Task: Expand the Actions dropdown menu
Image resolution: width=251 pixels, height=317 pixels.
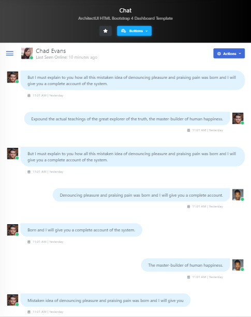Action: click(x=229, y=53)
